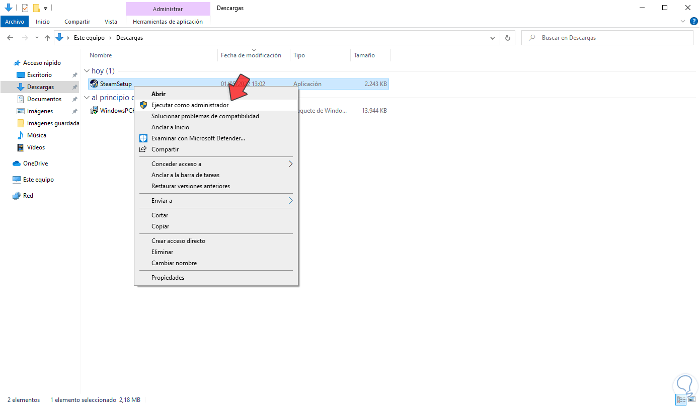This screenshot has width=700, height=406.
Task: Switch to the Compartir ribbon tab
Action: [x=77, y=22]
